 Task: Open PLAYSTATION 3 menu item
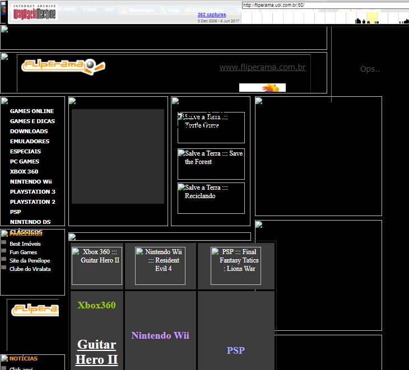(x=32, y=192)
